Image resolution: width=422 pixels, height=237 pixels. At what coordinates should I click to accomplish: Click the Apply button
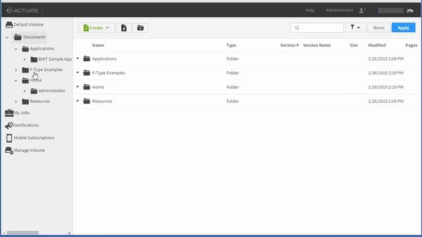point(403,28)
